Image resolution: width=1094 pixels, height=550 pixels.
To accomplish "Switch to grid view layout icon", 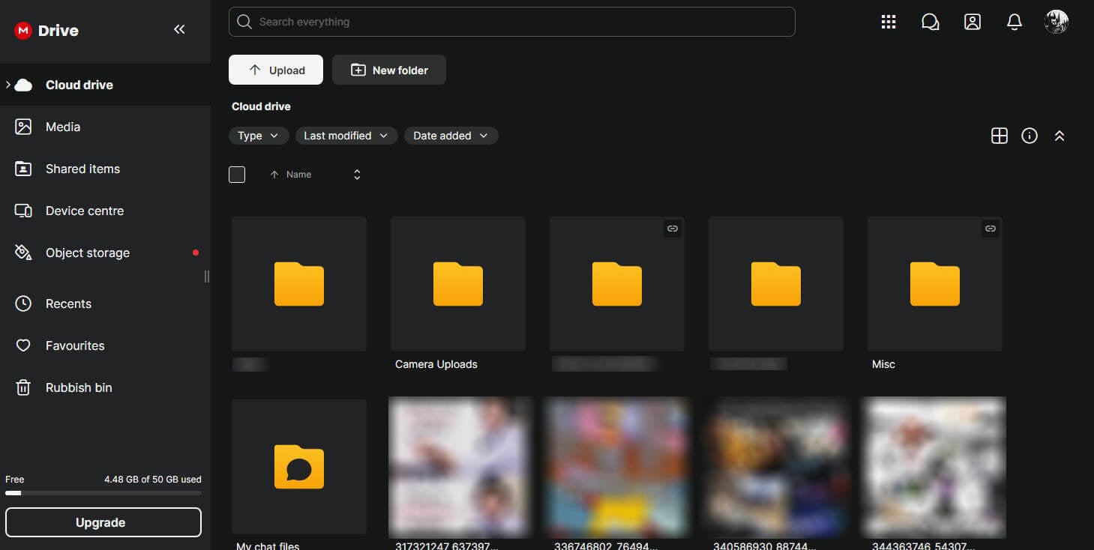I will click(x=1000, y=136).
